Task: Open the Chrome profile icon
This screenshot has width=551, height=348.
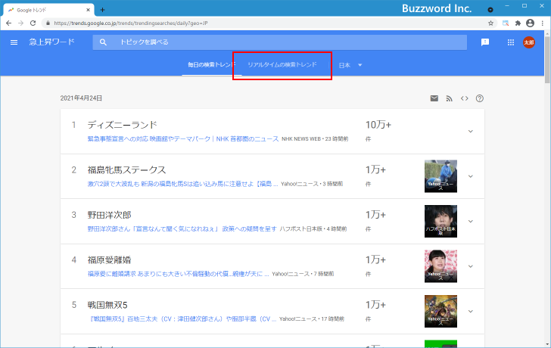Action: (x=530, y=23)
